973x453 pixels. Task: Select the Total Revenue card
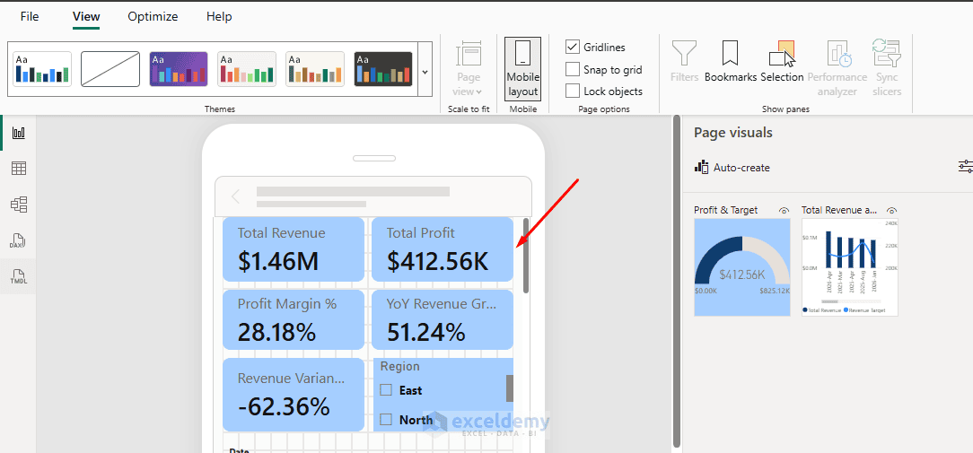(x=294, y=249)
